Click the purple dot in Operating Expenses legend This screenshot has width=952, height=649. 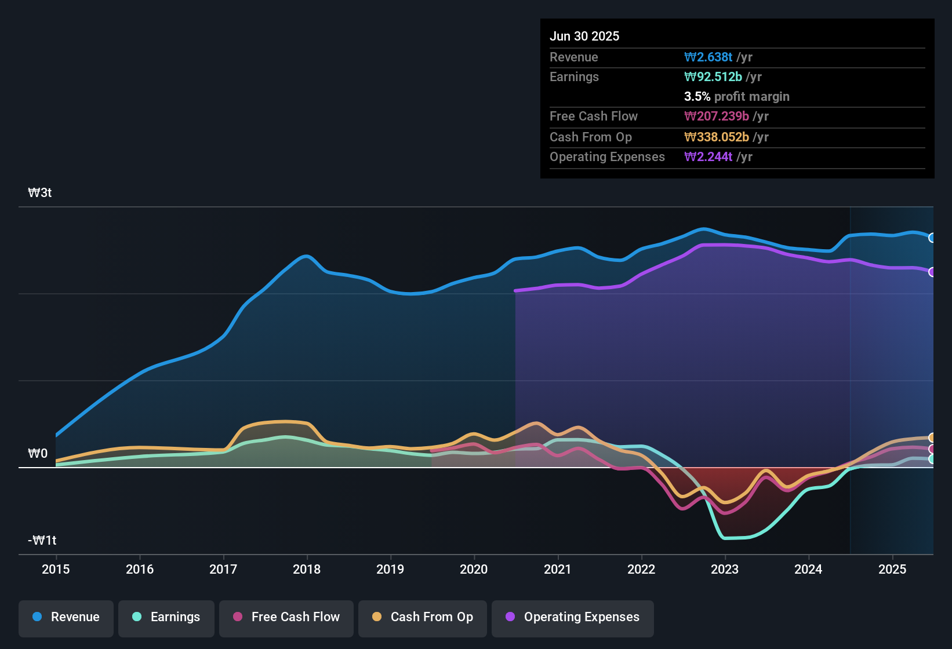[510, 617]
